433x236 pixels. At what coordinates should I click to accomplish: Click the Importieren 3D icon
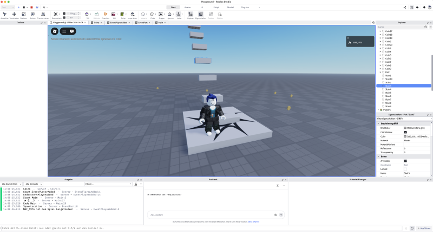pyautogui.click(x=132, y=15)
